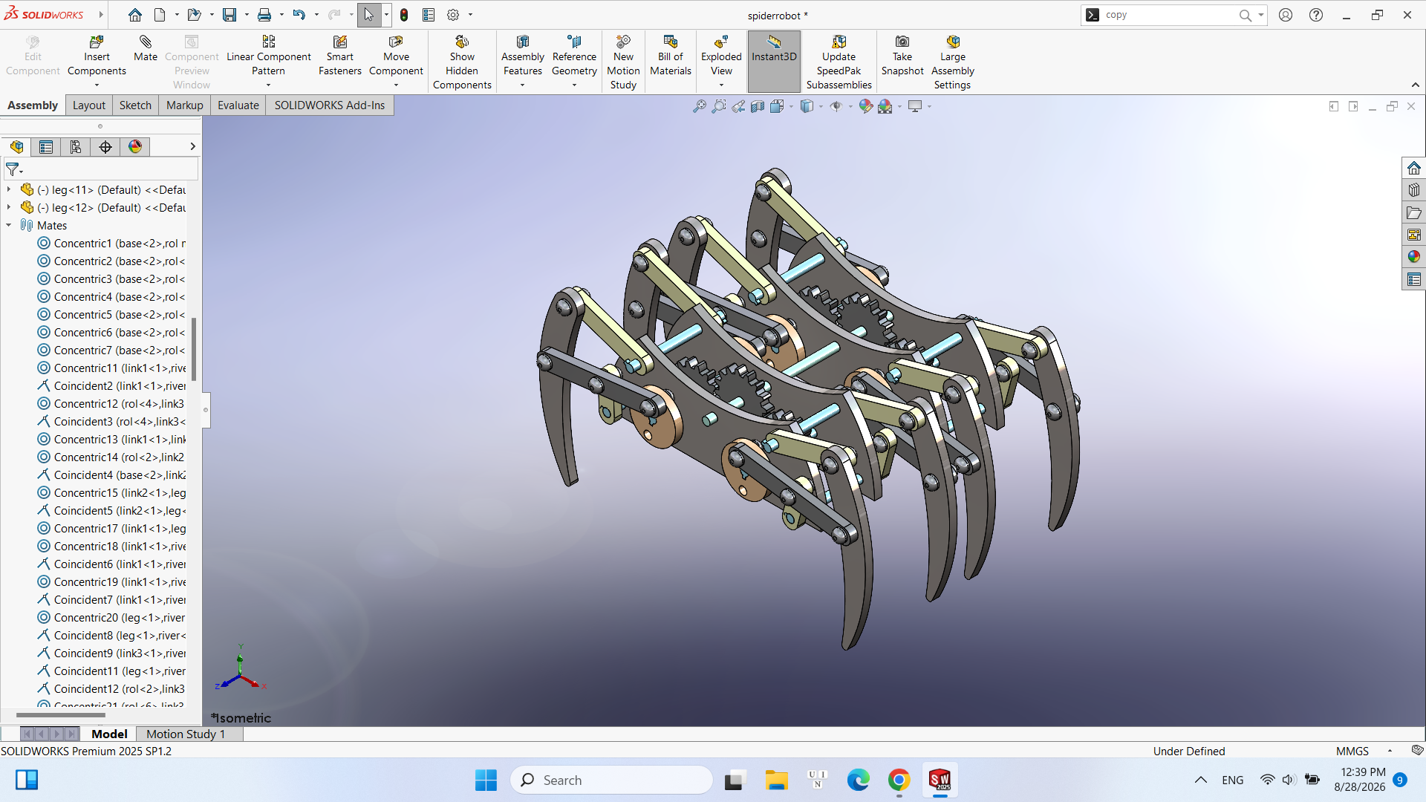
Task: Expand the leg<11> component
Action: tap(9, 189)
